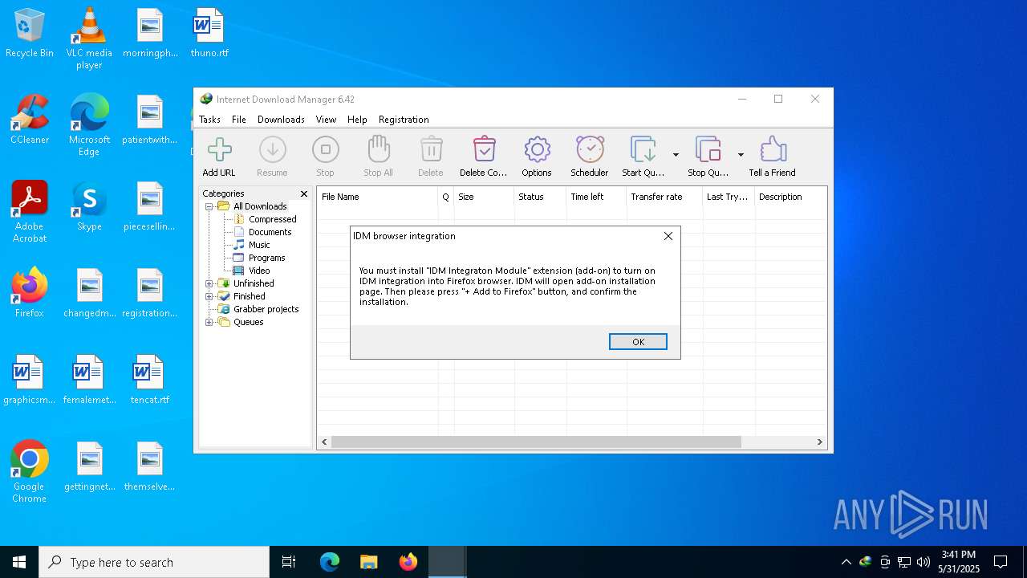Viewport: 1027px width, 578px height.
Task: Collapse the All Downloads tree node
Action: (x=209, y=206)
